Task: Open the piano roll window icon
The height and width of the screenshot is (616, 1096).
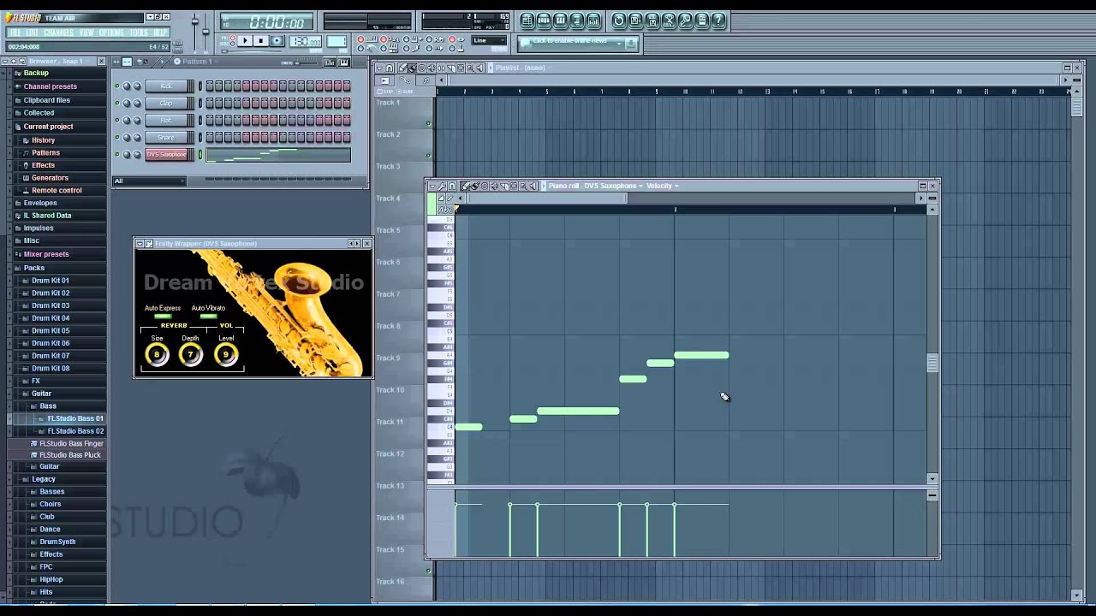Action: 560,21
